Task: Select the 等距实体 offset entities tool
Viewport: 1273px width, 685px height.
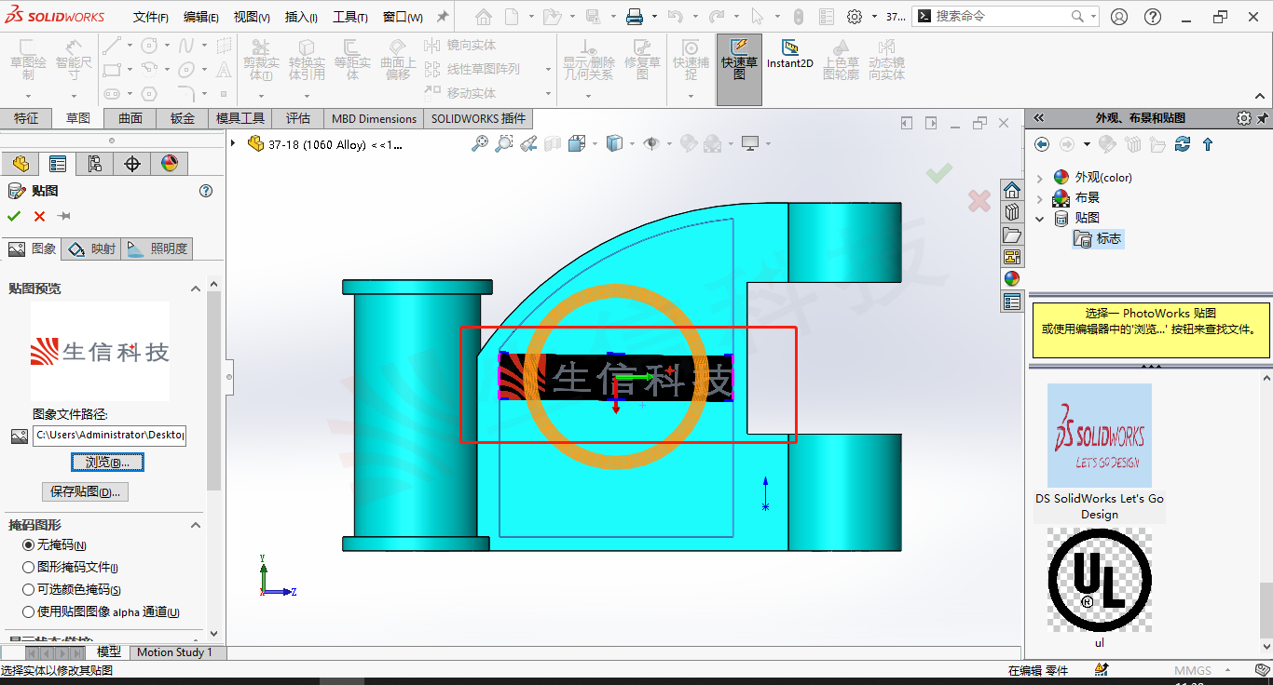Action: point(352,58)
